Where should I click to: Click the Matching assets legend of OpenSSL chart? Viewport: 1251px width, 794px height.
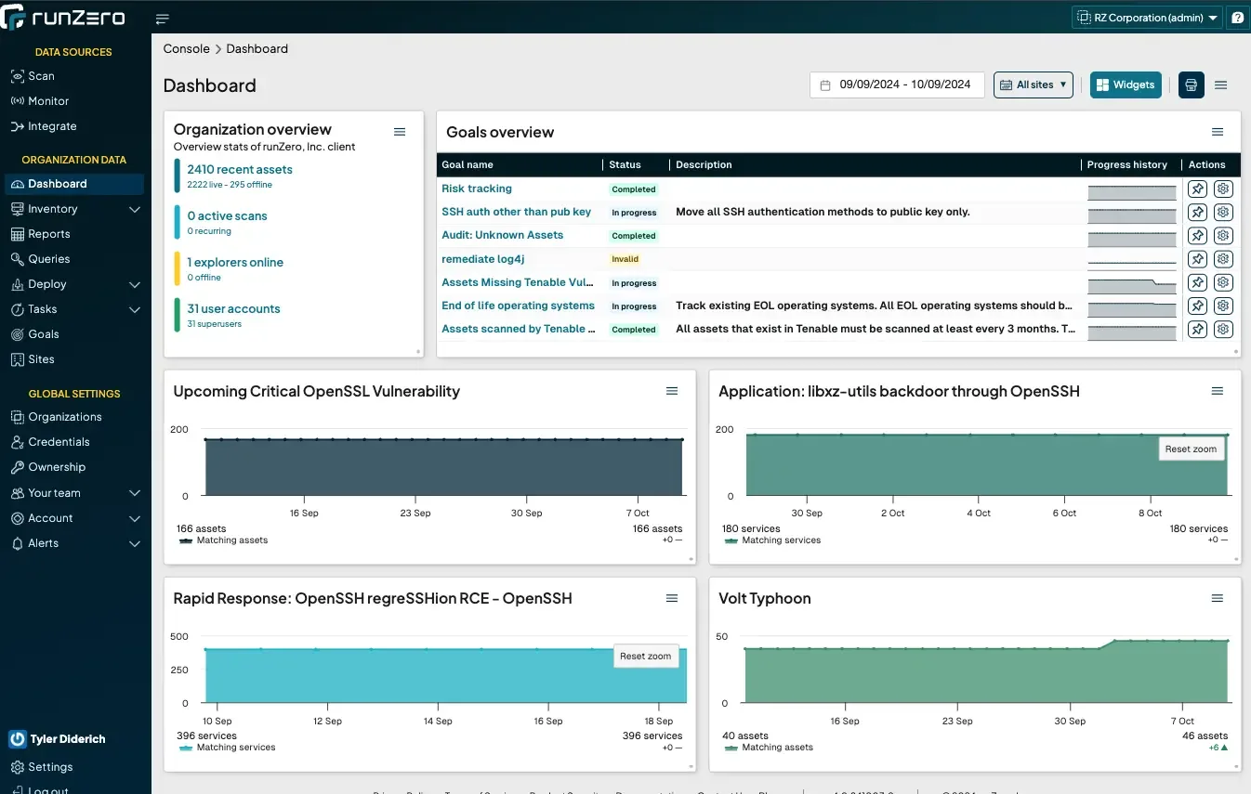(223, 540)
